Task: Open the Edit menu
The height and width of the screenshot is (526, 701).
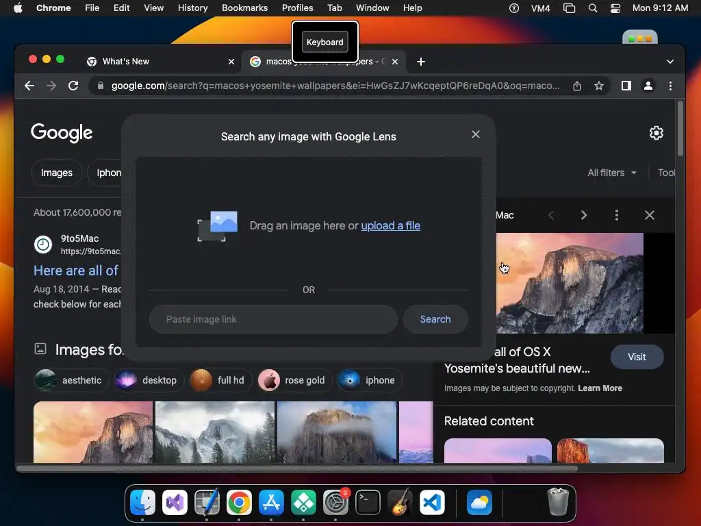Action: click(x=122, y=8)
